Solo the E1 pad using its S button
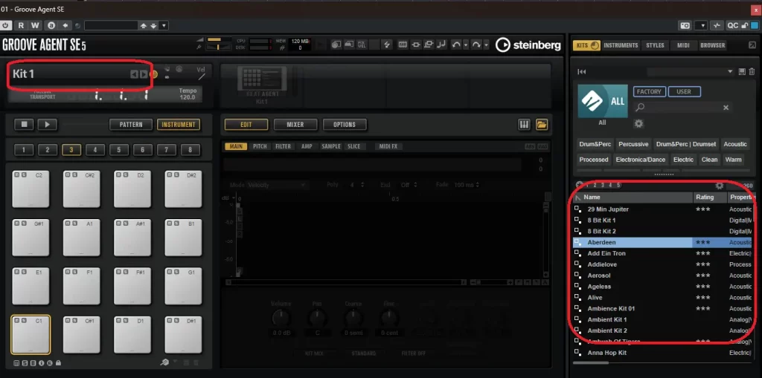Screen dimensions: 762x378 pos(23,272)
